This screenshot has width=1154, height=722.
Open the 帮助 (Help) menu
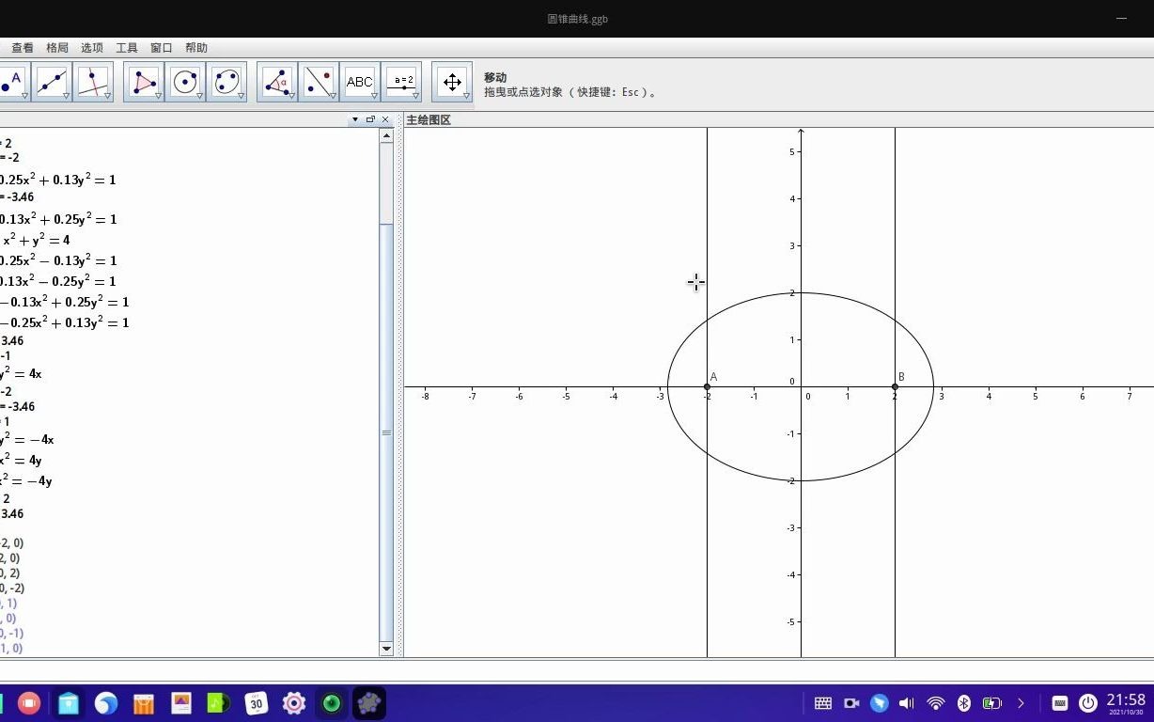click(x=197, y=47)
